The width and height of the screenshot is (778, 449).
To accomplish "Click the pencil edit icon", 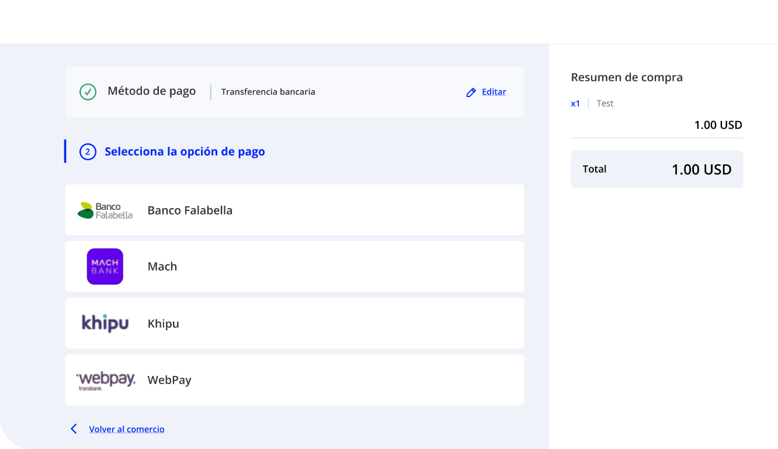I will coord(471,92).
